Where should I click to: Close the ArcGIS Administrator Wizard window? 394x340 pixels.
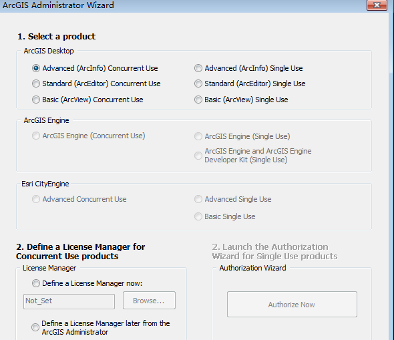[x=377, y=5]
